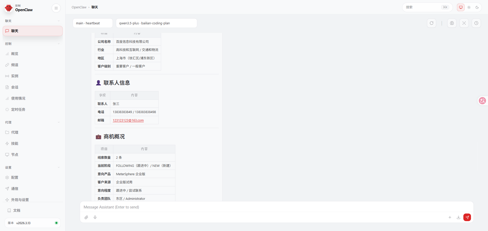
Task: Open the 文档 link in the sidebar
Action: pyautogui.click(x=17, y=210)
